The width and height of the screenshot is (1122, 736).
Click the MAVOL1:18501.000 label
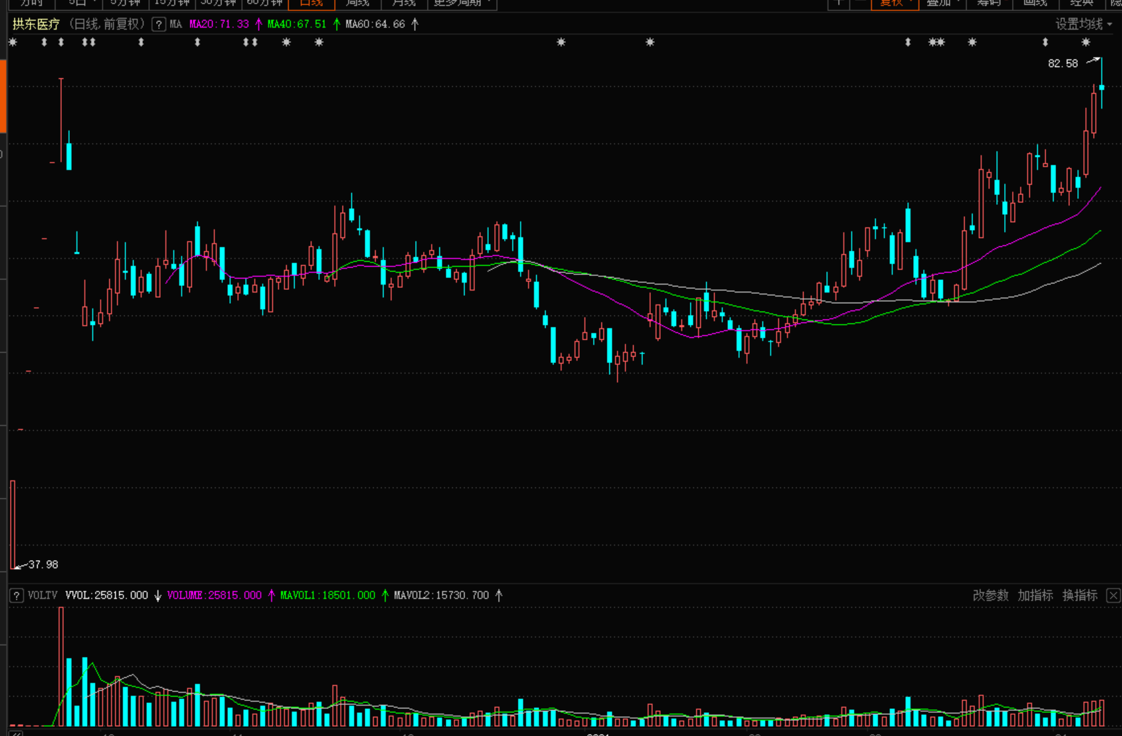(327, 596)
